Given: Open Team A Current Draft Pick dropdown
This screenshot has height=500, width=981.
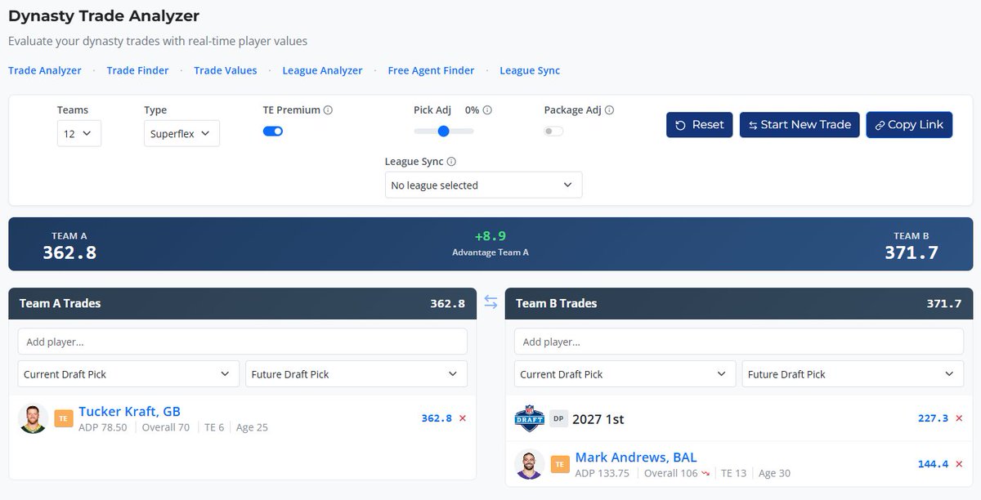Looking at the screenshot, I should pyautogui.click(x=128, y=374).
